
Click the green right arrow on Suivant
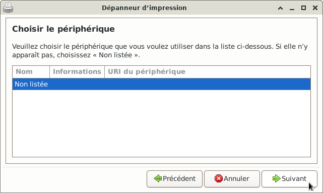click(x=276, y=178)
